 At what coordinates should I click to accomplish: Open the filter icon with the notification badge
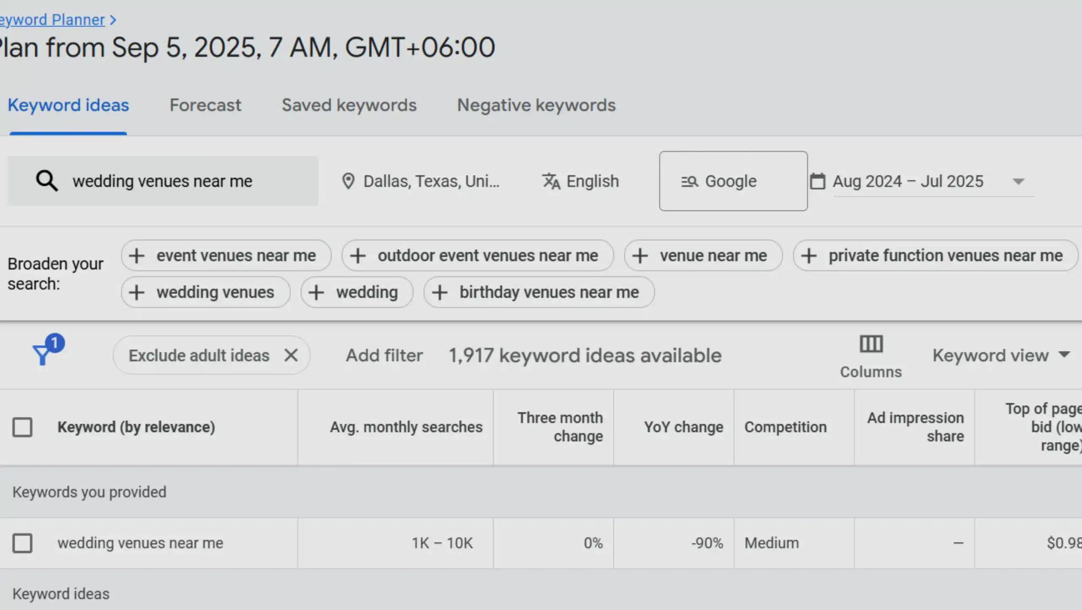click(x=44, y=355)
